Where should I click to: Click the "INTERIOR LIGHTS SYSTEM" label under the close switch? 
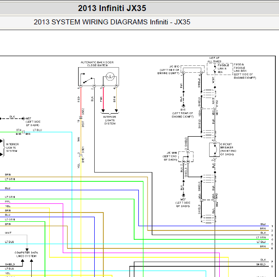pyautogui.click(x=110, y=120)
